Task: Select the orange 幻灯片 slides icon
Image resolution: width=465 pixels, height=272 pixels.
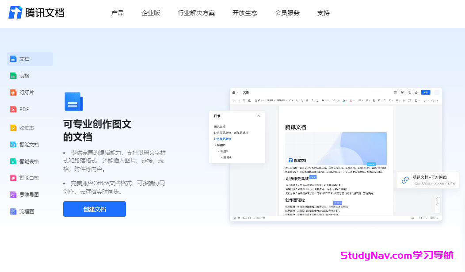Action: click(13, 92)
